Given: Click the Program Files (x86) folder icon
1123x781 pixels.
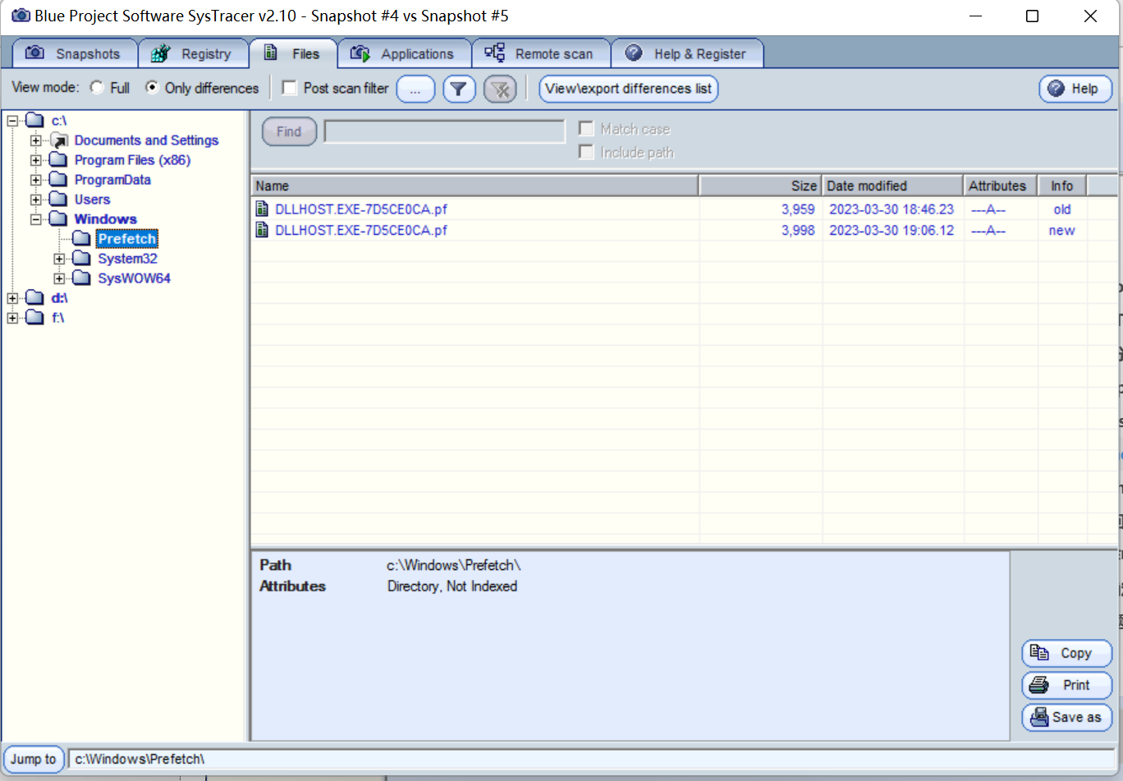Looking at the screenshot, I should pos(58,159).
